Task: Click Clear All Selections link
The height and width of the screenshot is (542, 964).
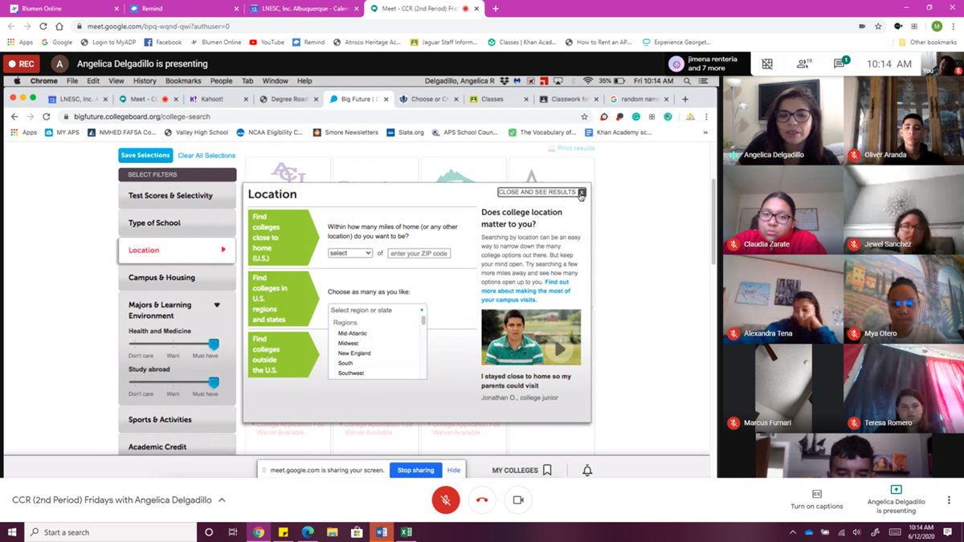Action: [x=206, y=155]
